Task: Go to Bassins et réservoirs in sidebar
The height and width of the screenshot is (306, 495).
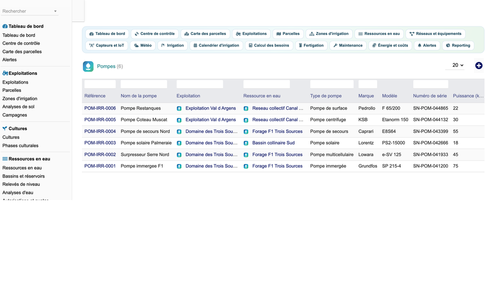Action: [24, 176]
